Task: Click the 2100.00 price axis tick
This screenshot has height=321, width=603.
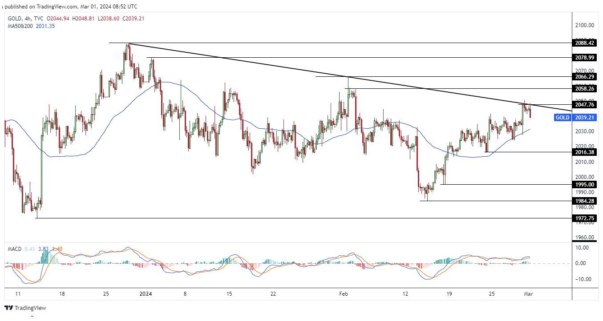Action: pos(585,25)
